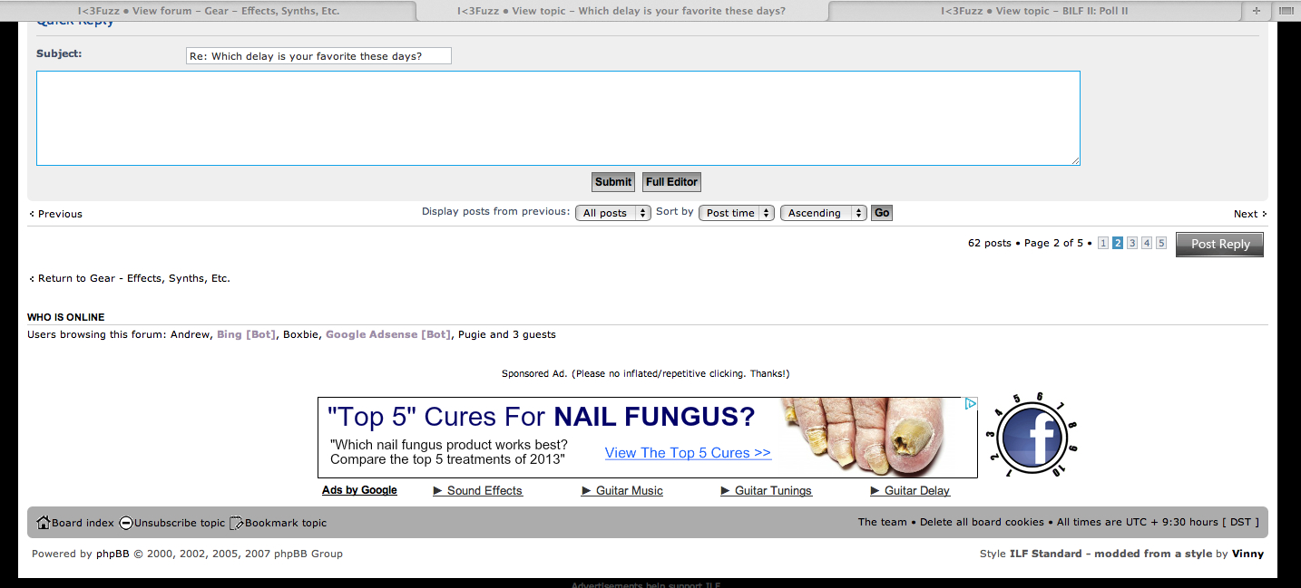Click the Bookmark topic icon
This screenshot has width=1301, height=588.
237,523
